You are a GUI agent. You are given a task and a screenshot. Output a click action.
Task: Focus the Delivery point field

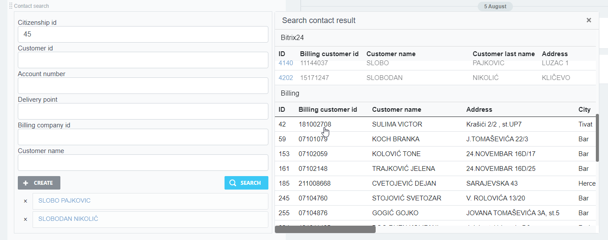(143, 111)
